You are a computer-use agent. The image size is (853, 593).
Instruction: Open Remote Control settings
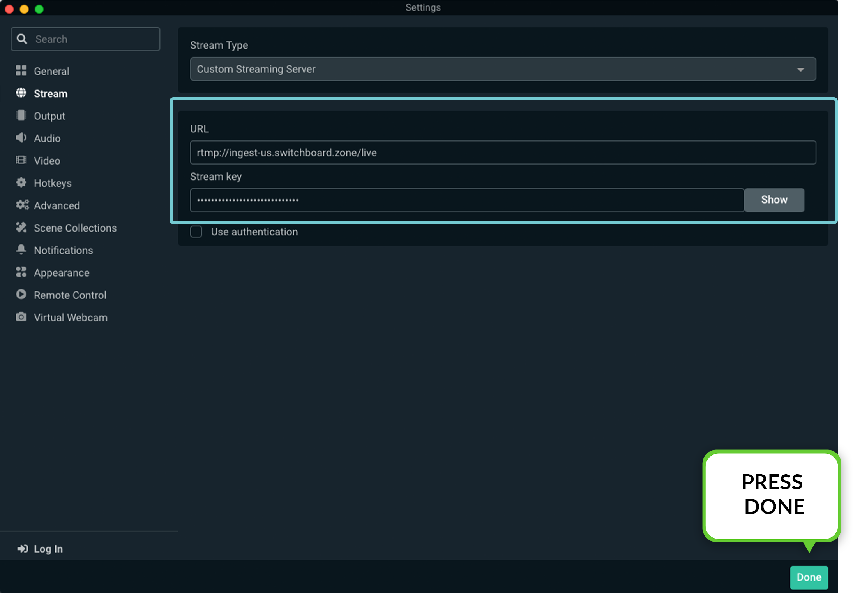(70, 295)
